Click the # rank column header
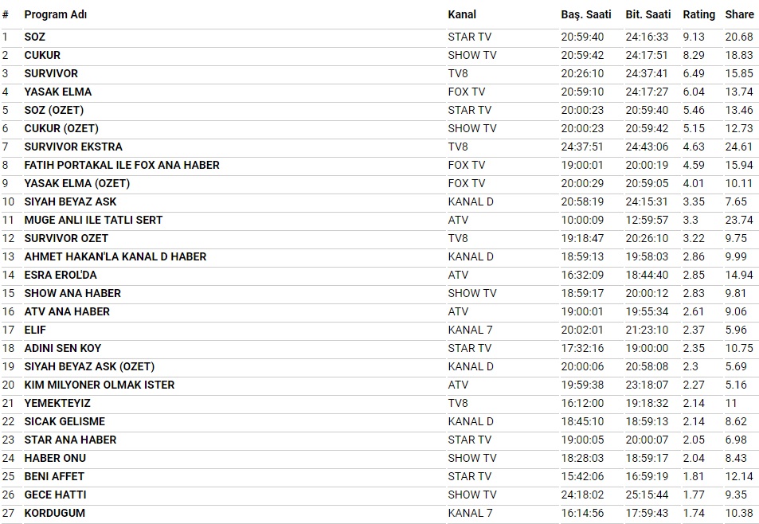759x524 pixels. (x=6, y=14)
